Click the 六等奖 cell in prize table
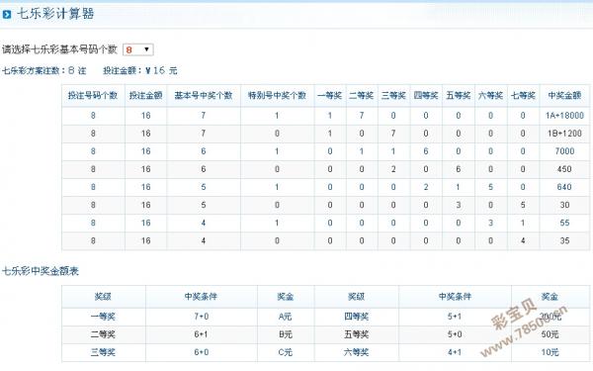This screenshot has height=371, width=593. [x=356, y=352]
